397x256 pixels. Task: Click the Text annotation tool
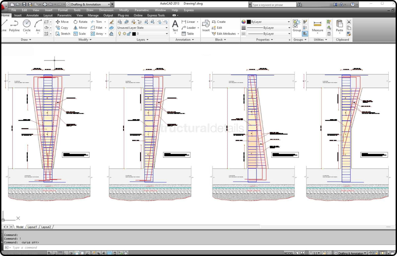coord(175,26)
